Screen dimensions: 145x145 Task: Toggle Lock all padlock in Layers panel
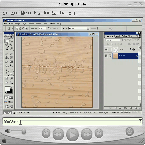121,44
